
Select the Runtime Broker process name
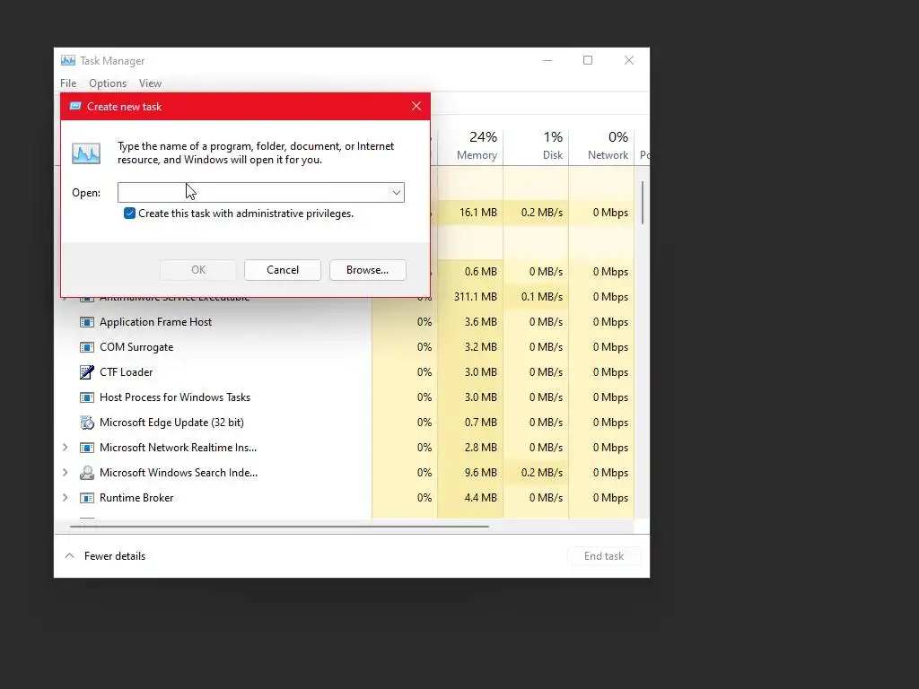pos(136,498)
